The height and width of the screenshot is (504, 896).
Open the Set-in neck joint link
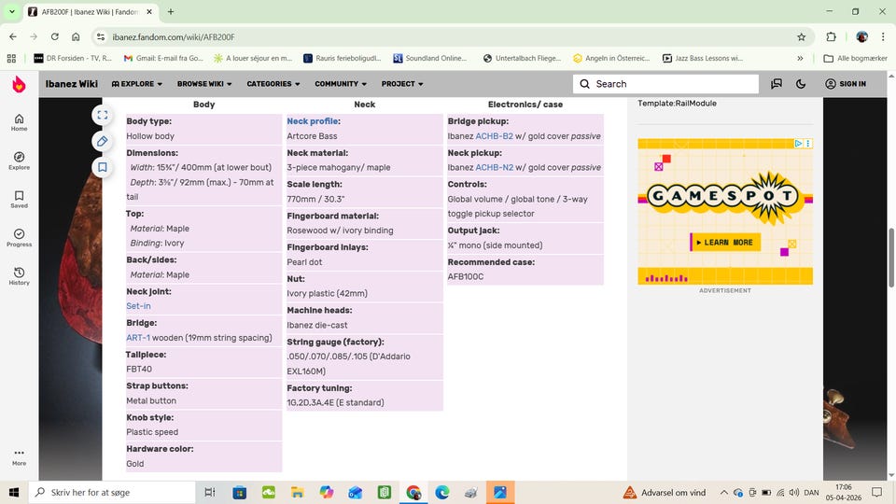[x=138, y=306]
